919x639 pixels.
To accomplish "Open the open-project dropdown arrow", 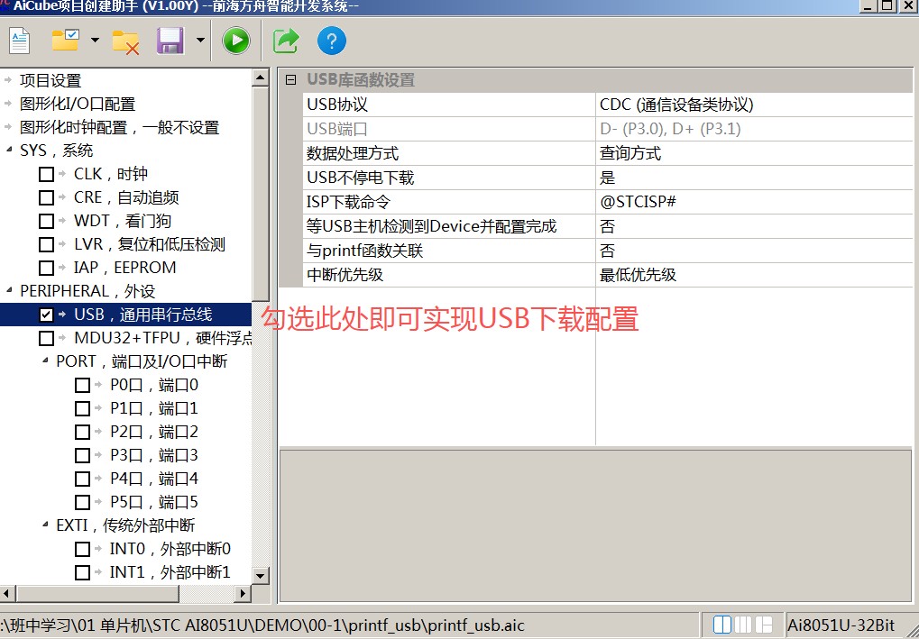I will tap(93, 40).
